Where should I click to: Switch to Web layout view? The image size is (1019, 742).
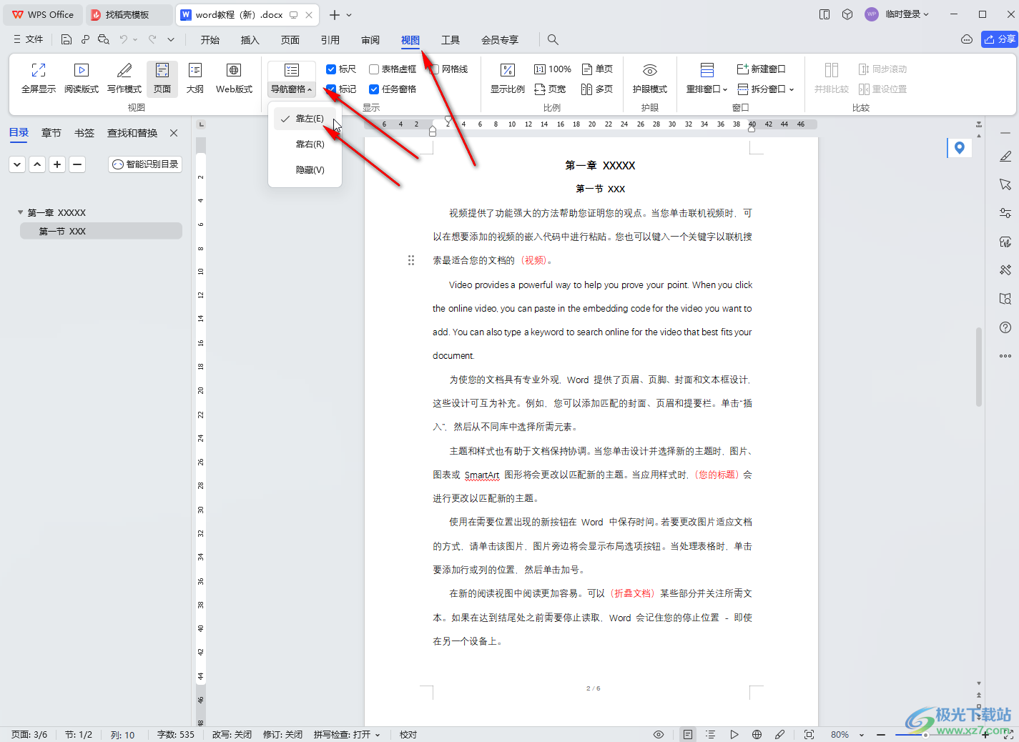click(234, 78)
